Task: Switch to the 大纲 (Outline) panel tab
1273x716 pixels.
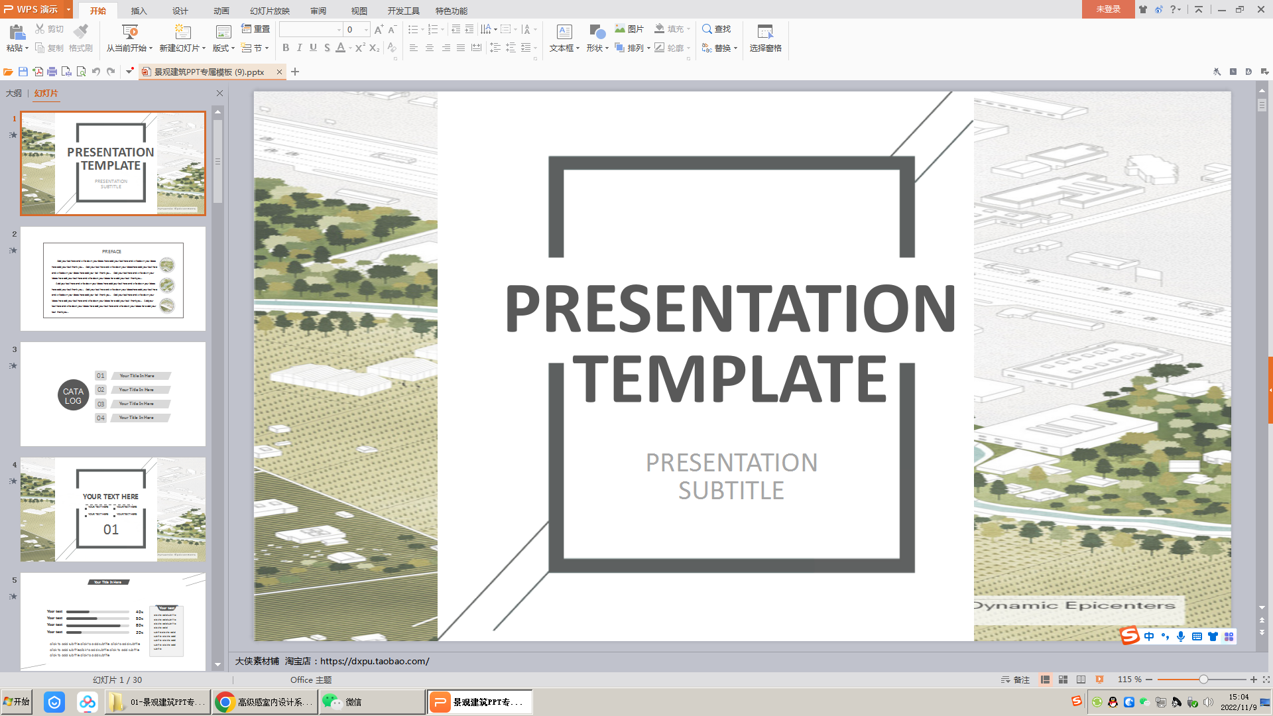Action: [14, 93]
